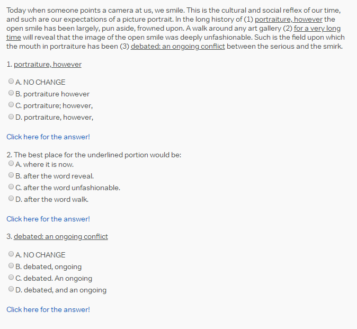Click question 3 heading 'debated: an ongoing conflict'

61,237
